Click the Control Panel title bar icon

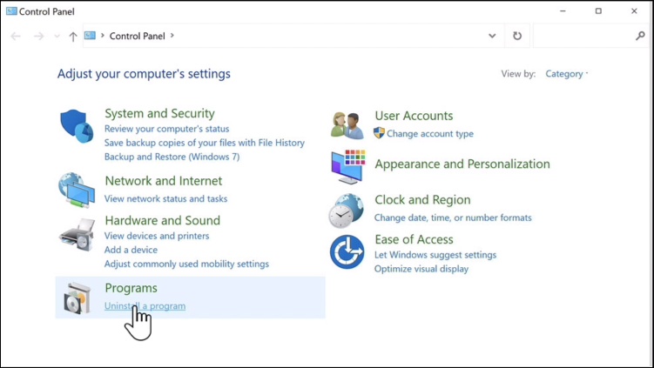tap(11, 11)
